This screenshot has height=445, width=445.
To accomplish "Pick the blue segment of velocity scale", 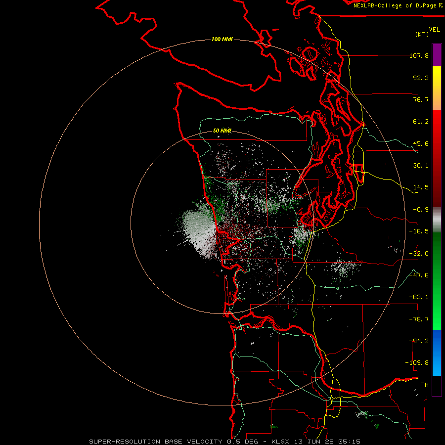I will [x=437, y=353].
